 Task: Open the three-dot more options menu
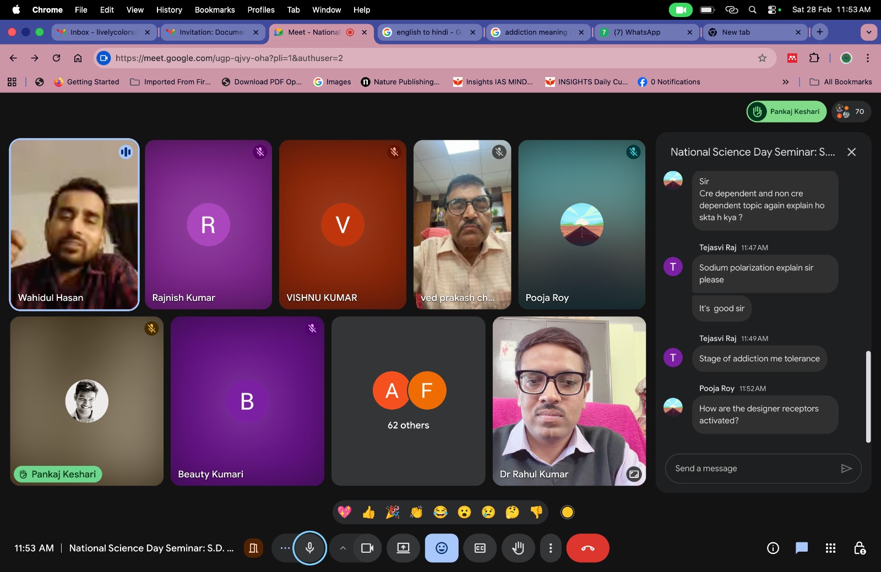[551, 548]
